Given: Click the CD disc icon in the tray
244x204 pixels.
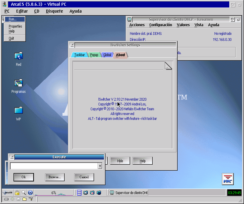Looking at the screenshot, I should pos(12,199).
